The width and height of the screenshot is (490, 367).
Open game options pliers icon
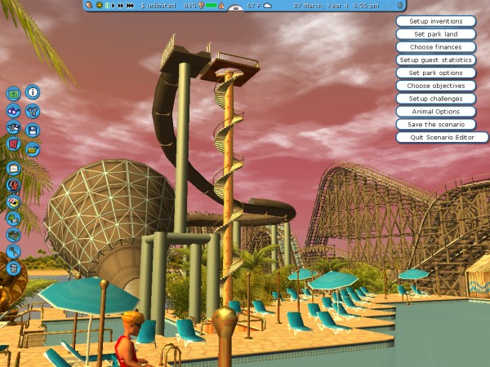pyautogui.click(x=33, y=112)
